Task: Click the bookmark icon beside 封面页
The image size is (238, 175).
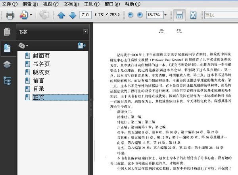Action: pos(28,56)
